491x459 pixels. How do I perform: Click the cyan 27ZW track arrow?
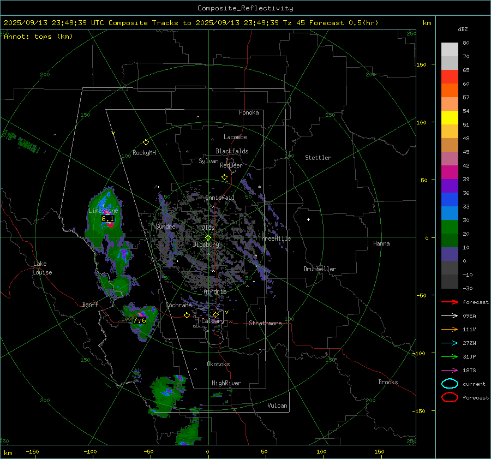pos(450,343)
